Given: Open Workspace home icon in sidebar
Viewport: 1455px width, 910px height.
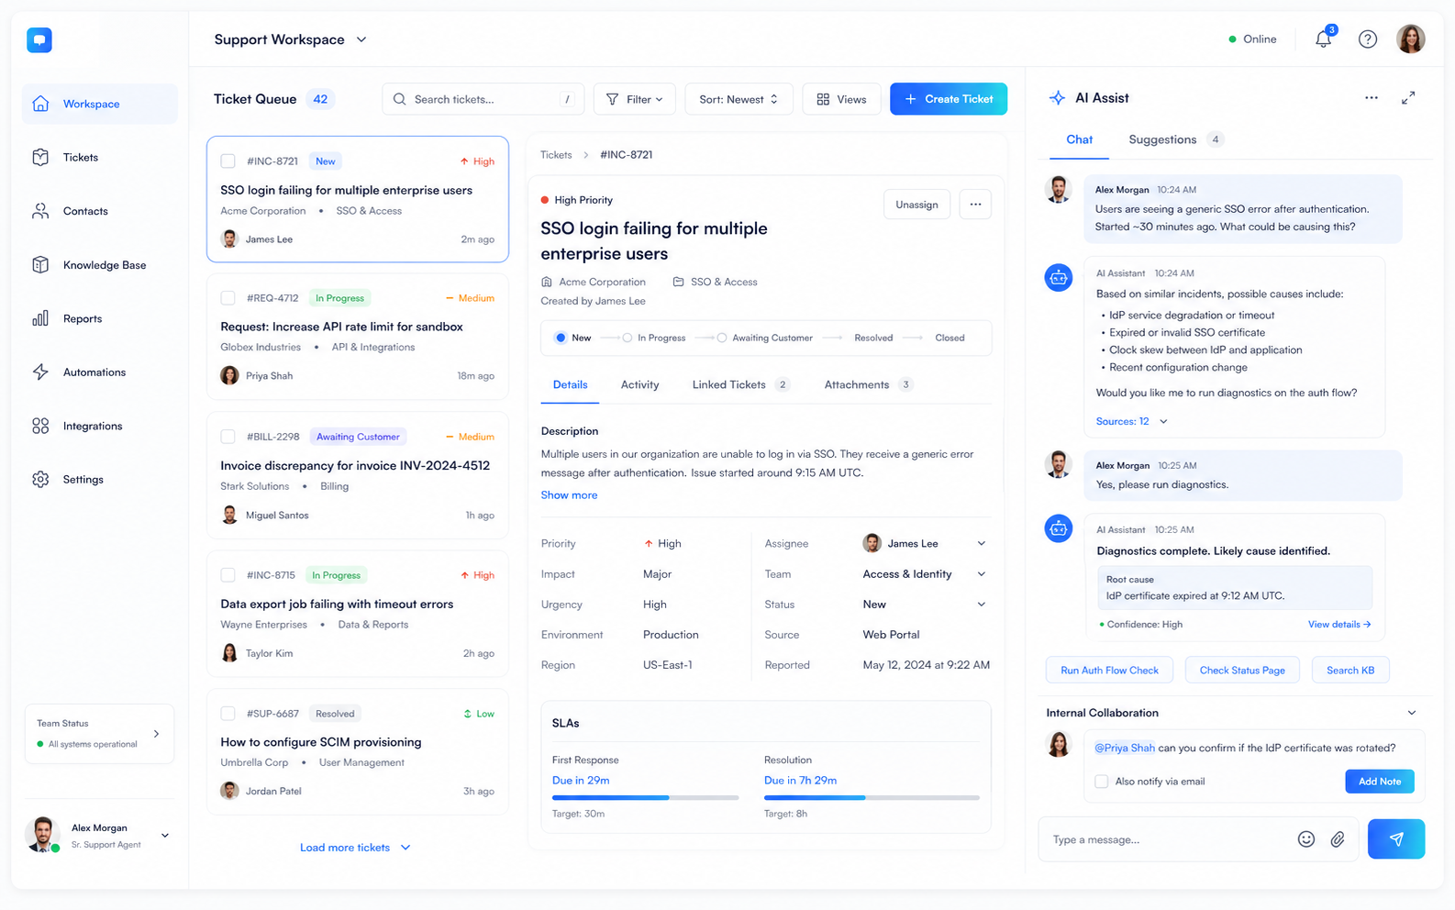Looking at the screenshot, I should point(40,104).
